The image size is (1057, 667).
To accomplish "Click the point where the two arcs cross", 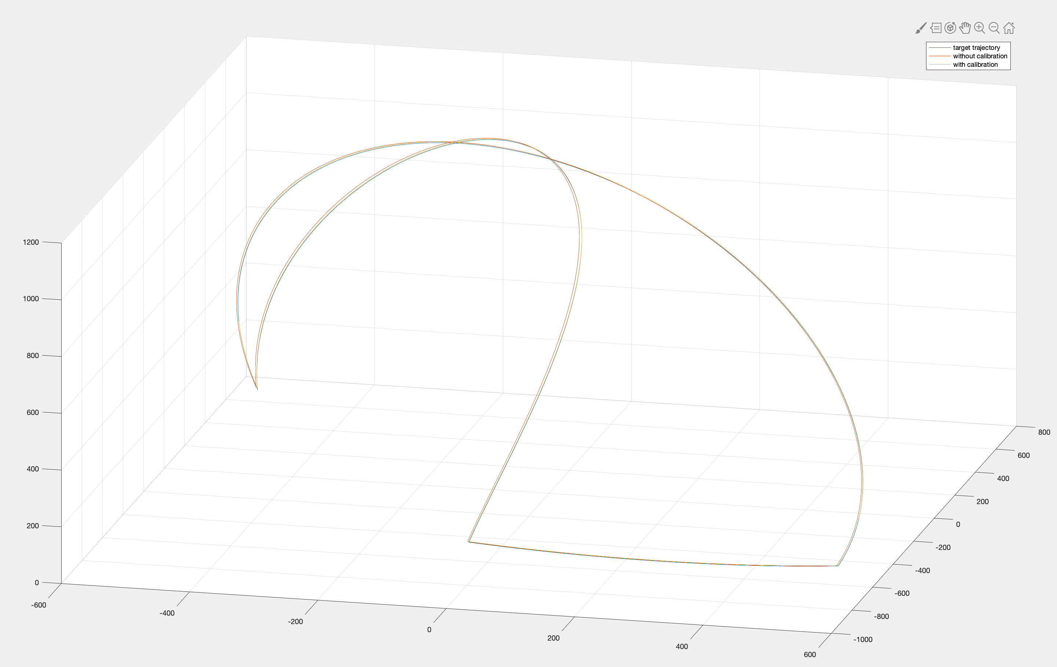I will pyautogui.click(x=551, y=159).
